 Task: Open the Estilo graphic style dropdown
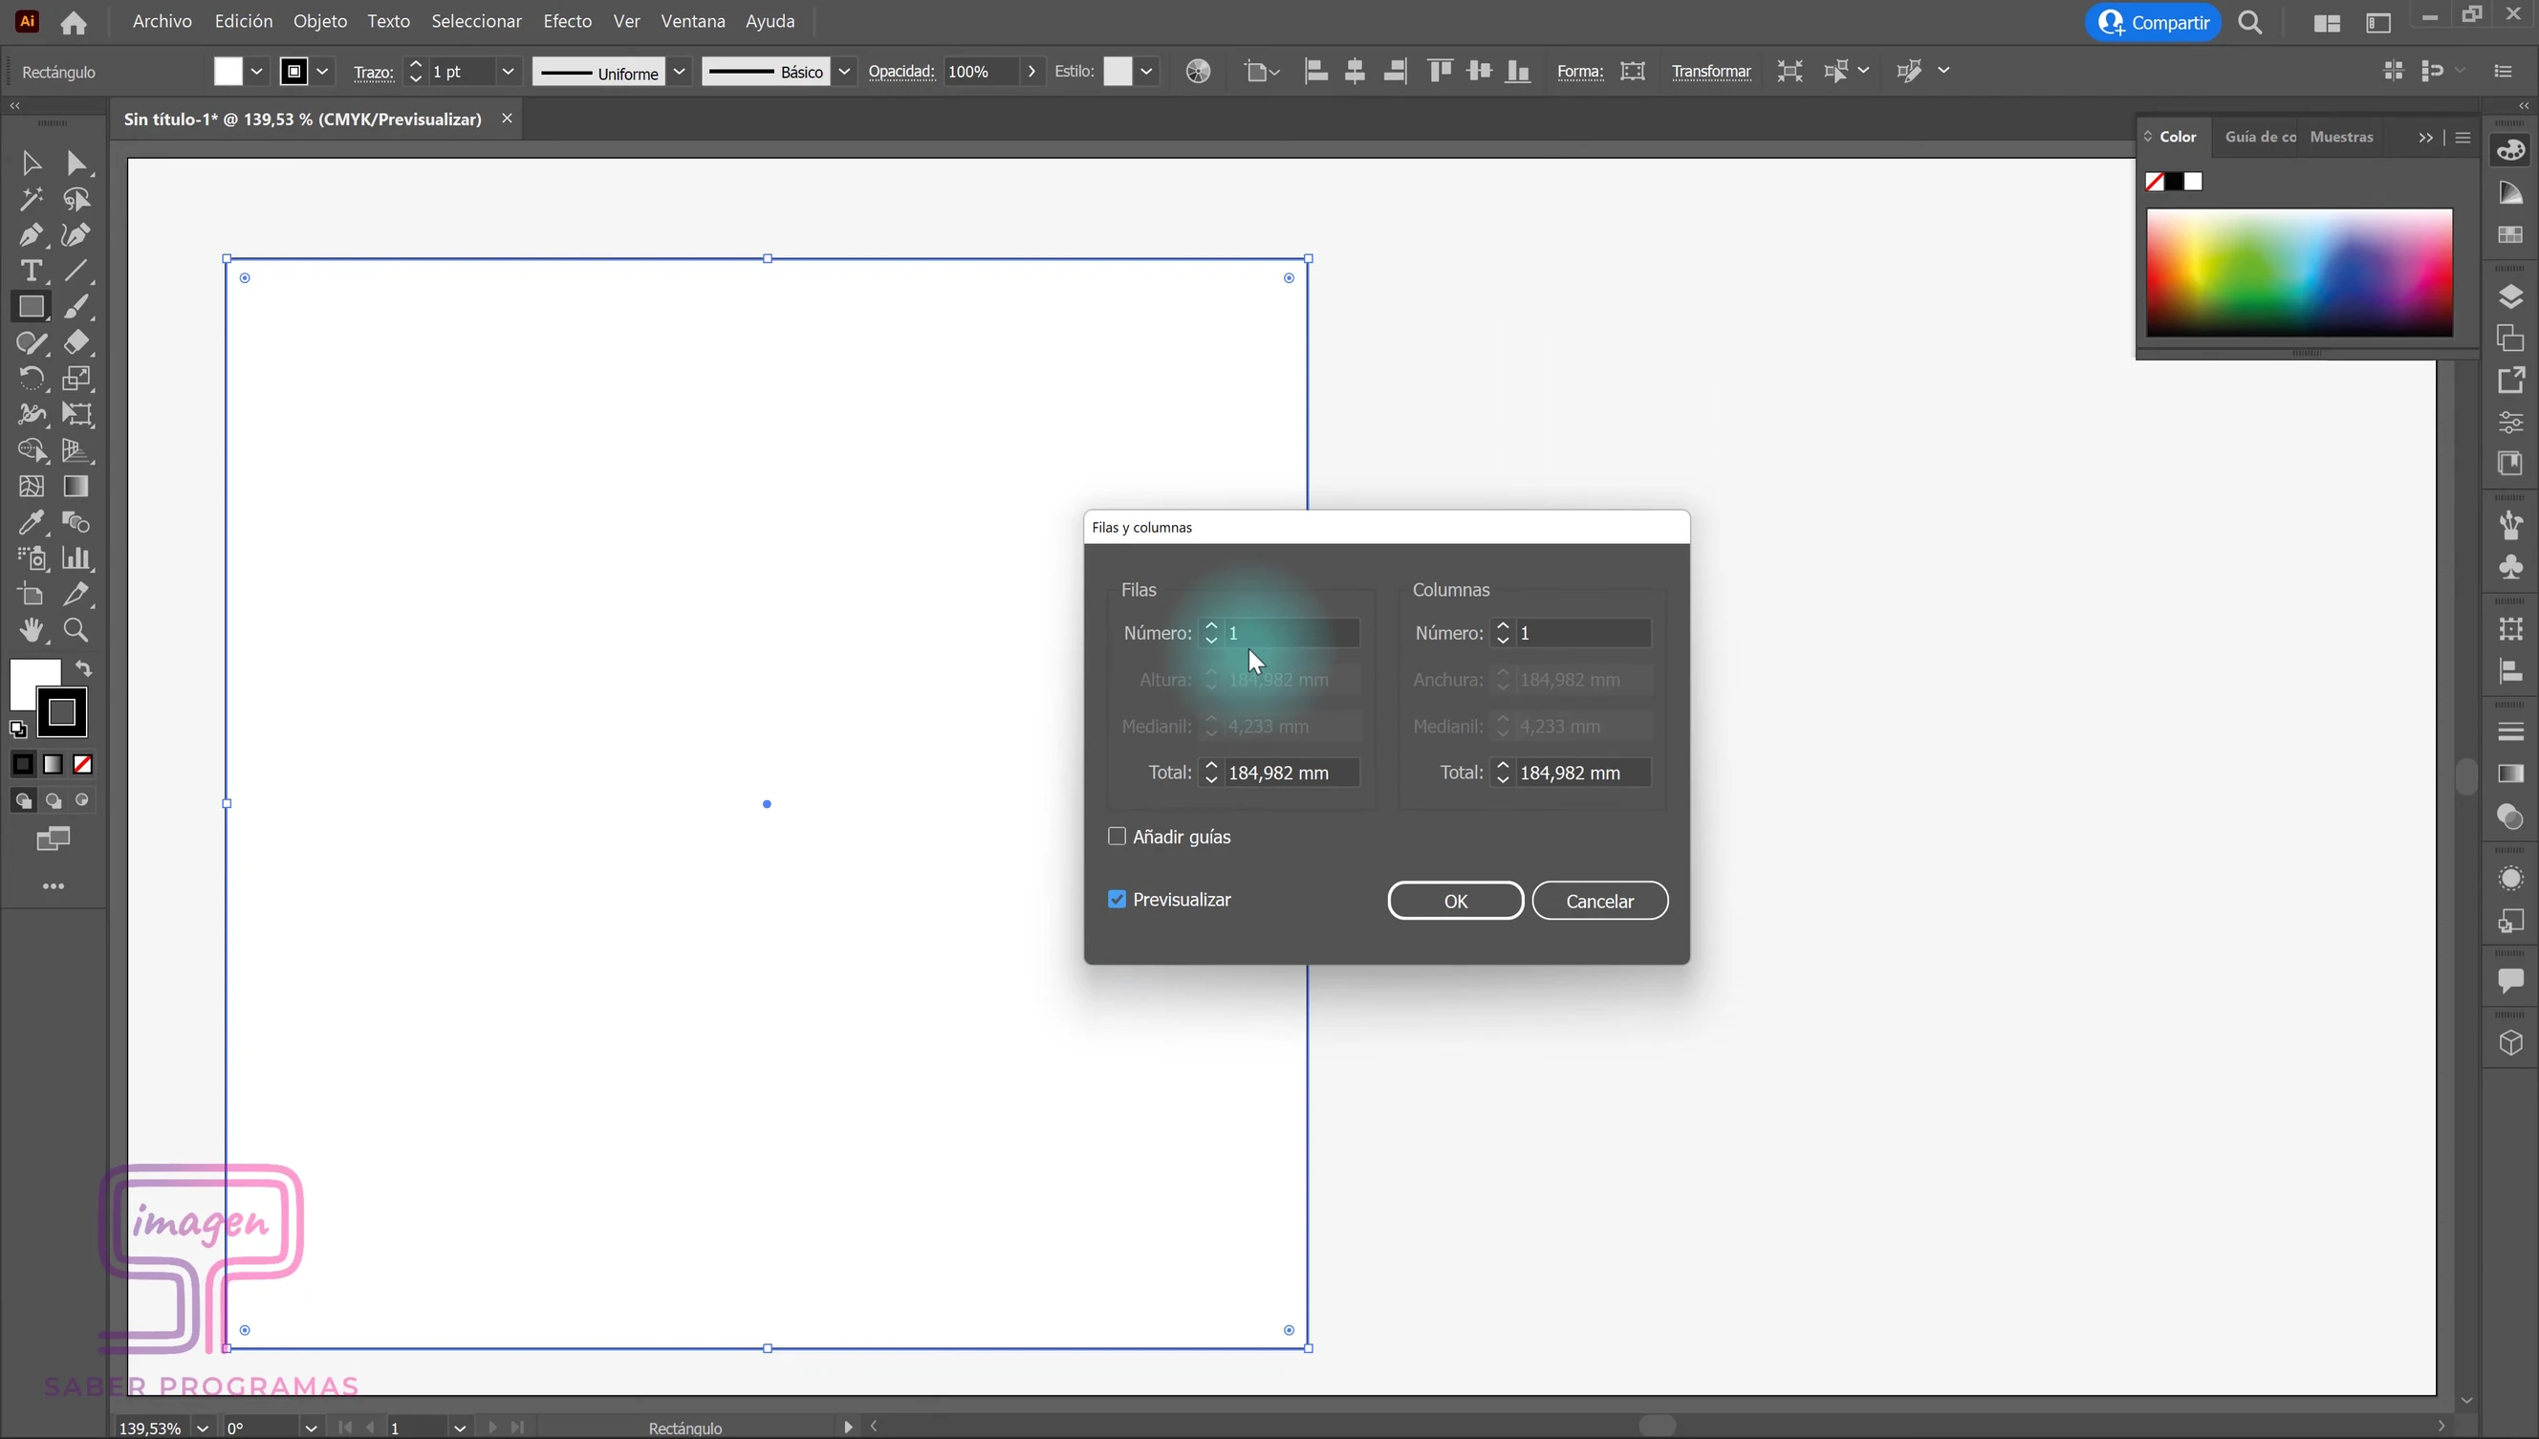1146,71
